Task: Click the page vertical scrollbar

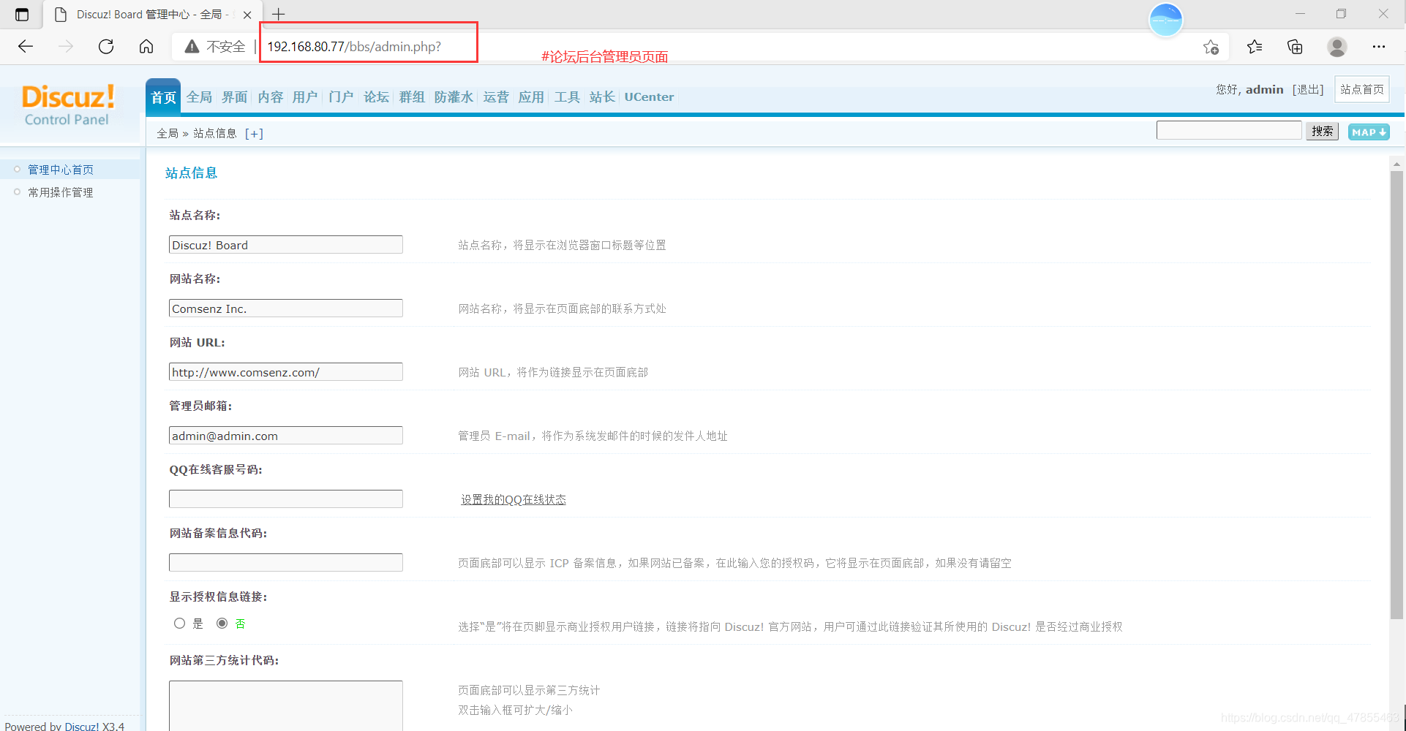Action: pos(1396,395)
